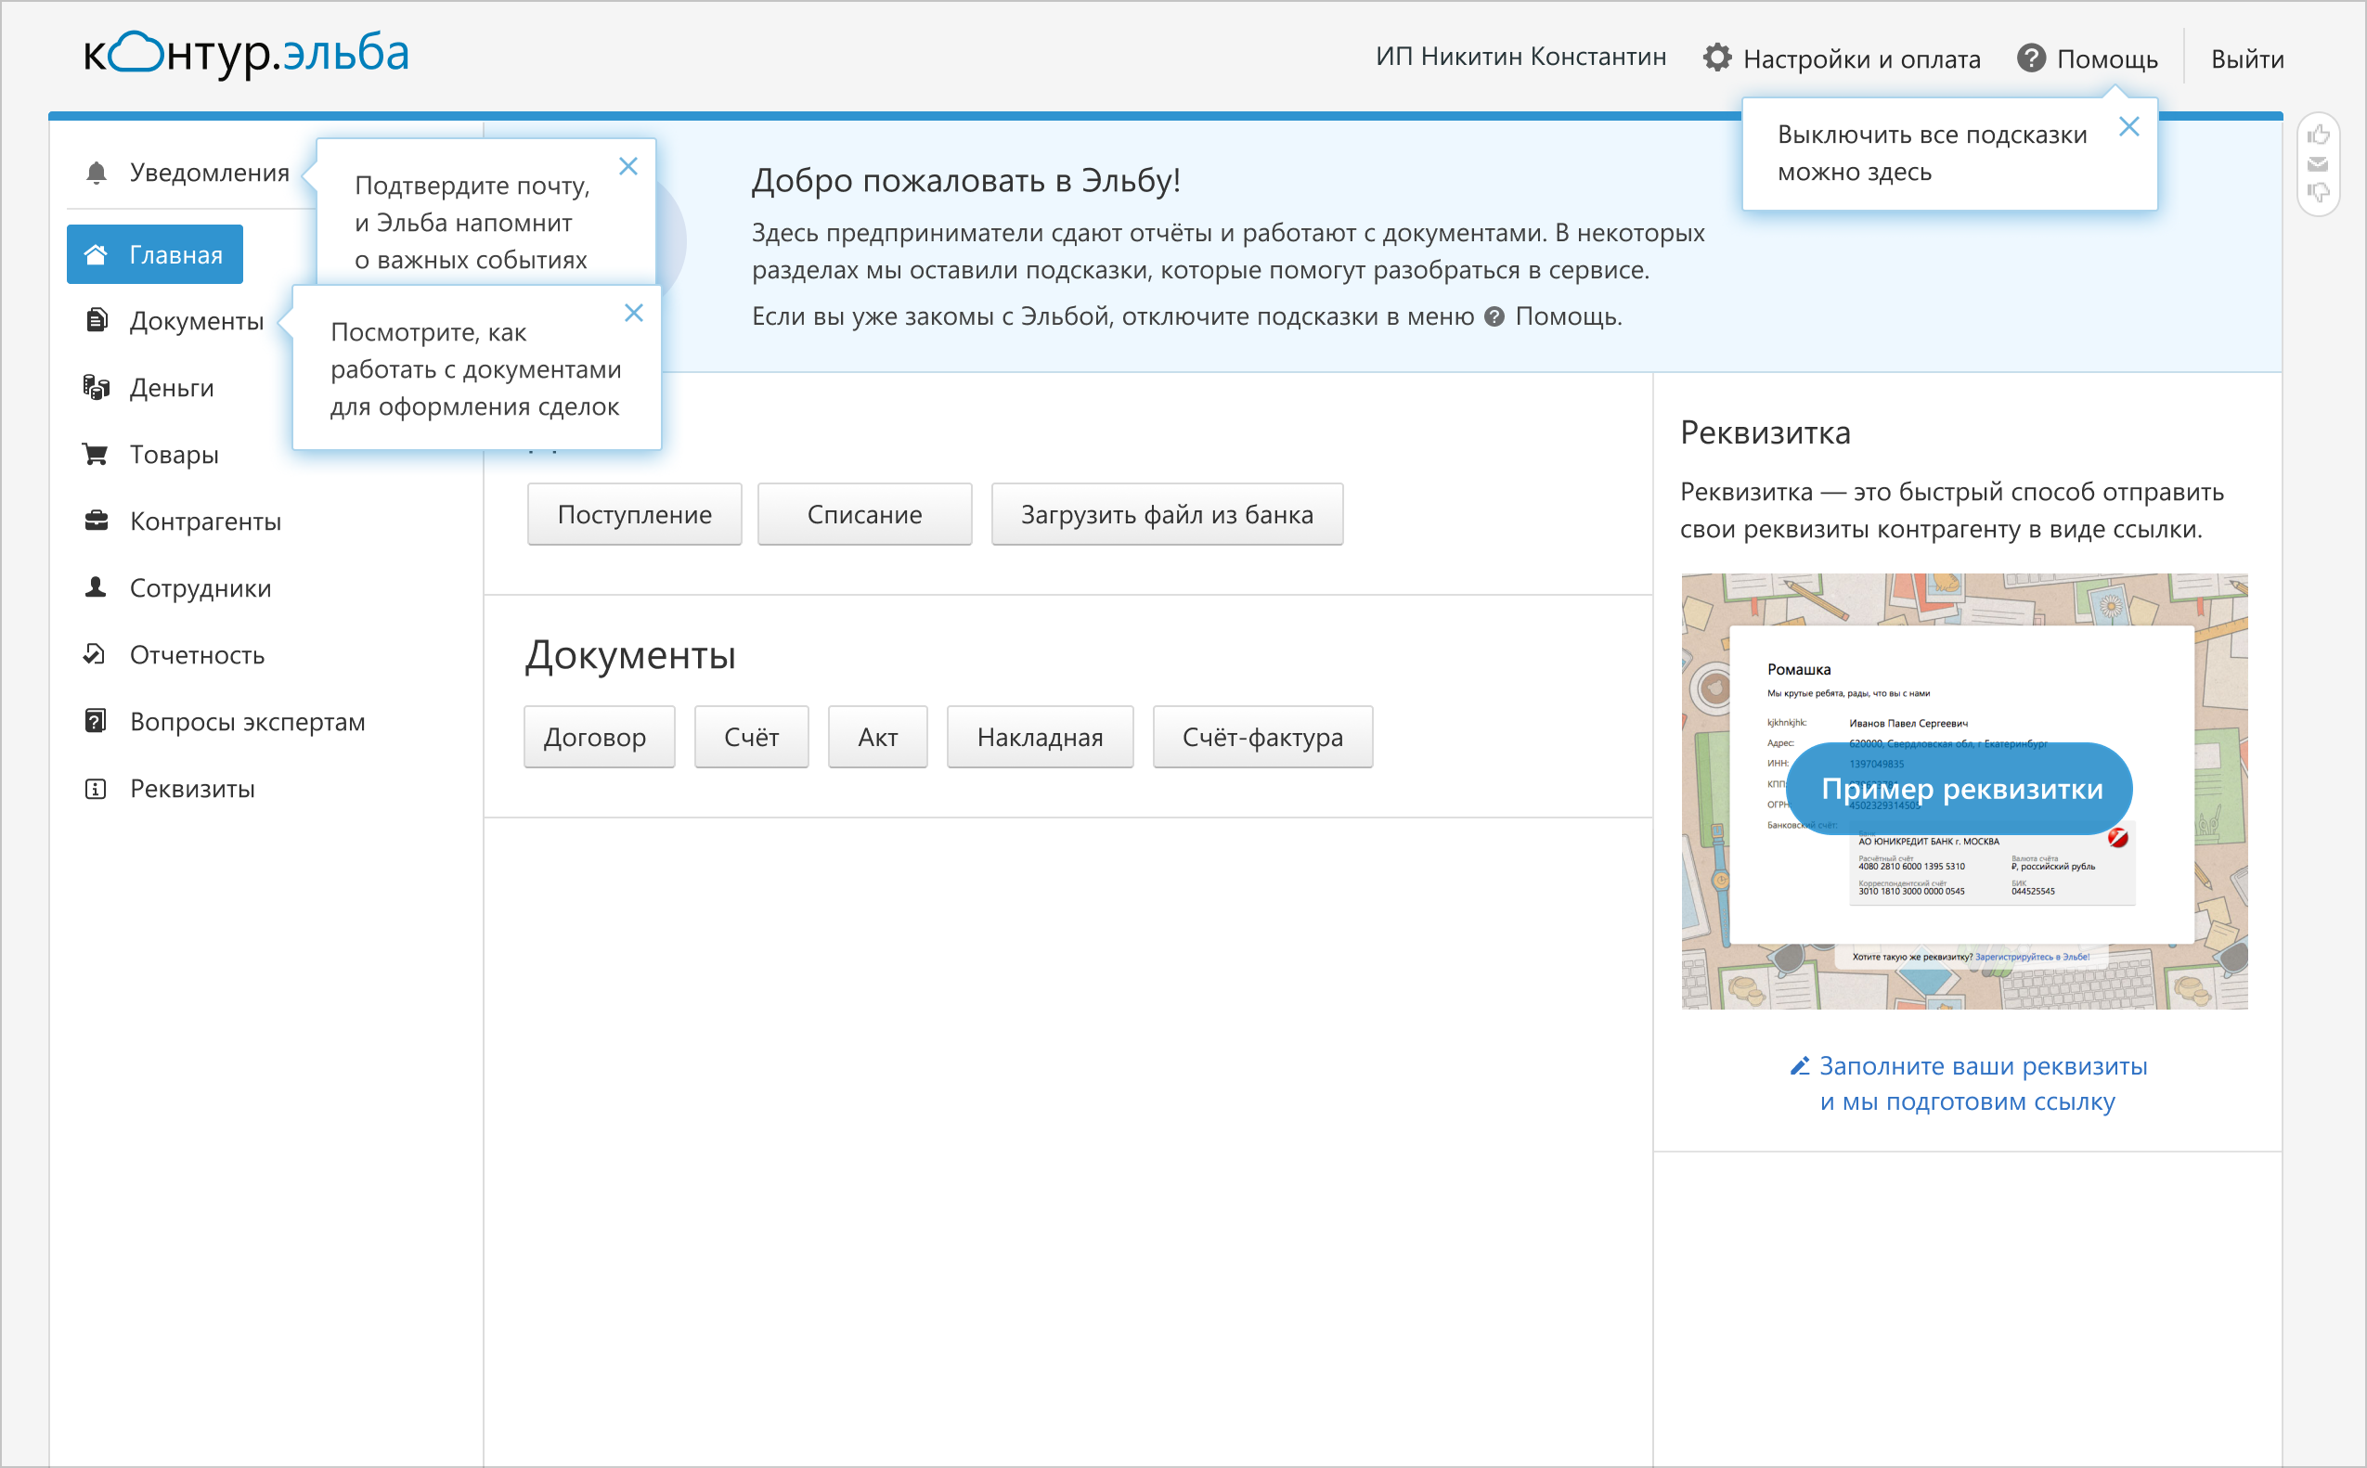
Task: Click the Реквизитка panel heading
Action: point(1765,432)
